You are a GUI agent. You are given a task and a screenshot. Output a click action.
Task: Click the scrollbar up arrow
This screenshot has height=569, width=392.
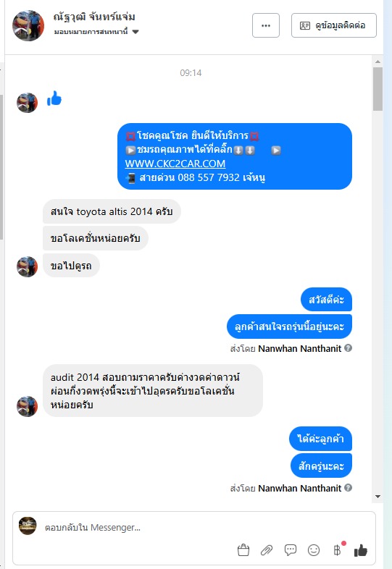[378, 62]
